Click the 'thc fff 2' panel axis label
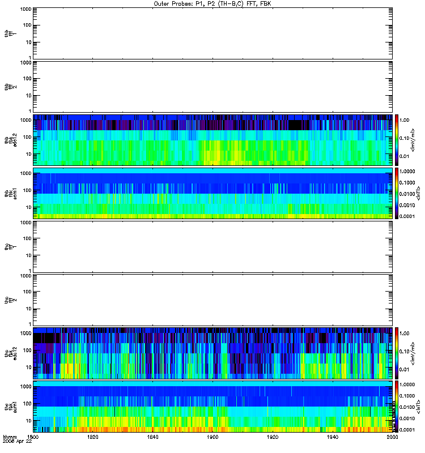 (10, 300)
